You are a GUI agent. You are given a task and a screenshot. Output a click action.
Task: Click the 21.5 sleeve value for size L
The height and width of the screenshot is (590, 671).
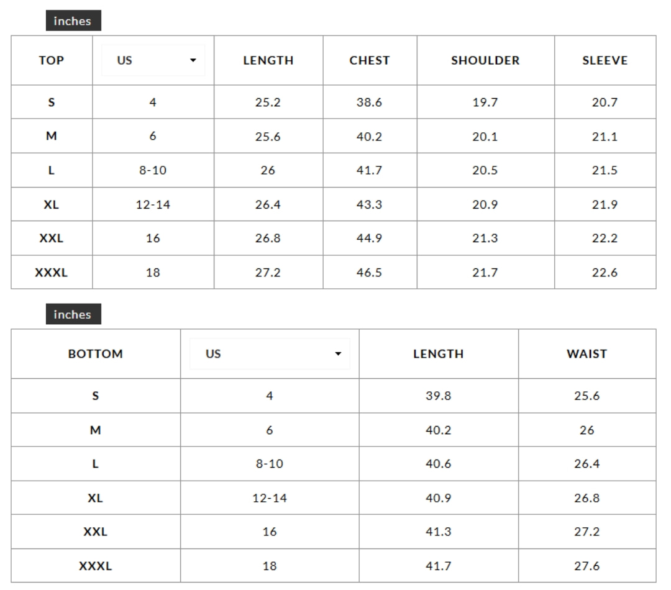(x=605, y=170)
